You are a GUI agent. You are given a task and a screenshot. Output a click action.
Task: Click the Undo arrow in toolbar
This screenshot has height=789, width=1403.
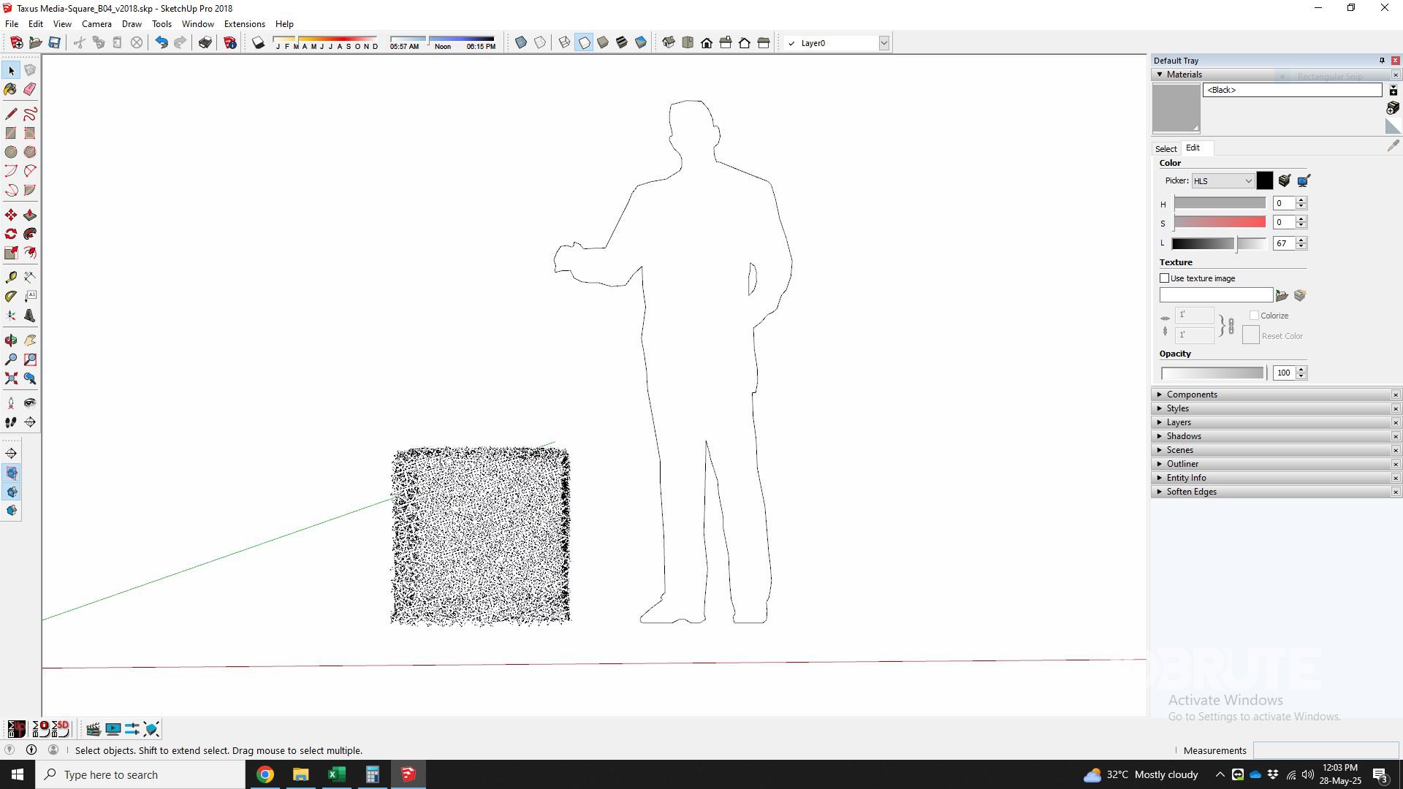[x=161, y=43]
